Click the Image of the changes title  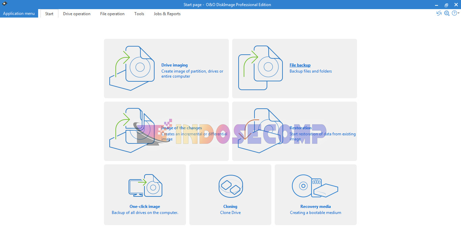tap(182, 128)
